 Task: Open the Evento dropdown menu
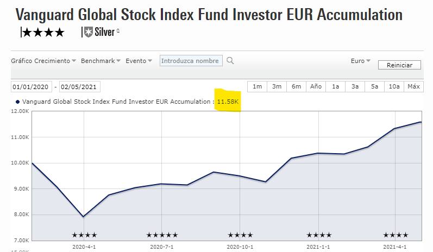(x=139, y=61)
